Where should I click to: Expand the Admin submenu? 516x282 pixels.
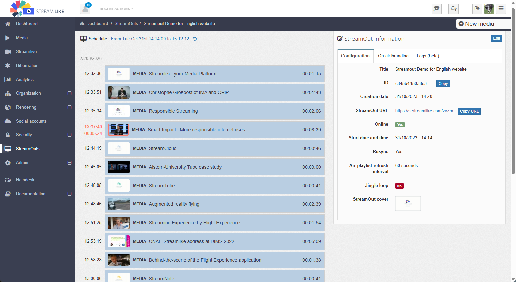tap(69, 163)
